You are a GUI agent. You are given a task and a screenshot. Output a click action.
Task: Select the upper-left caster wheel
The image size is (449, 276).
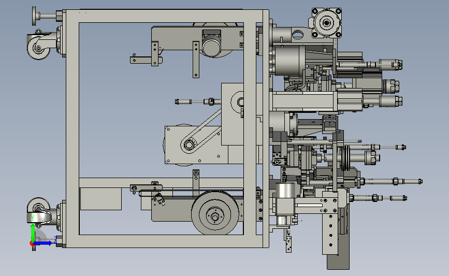39,48
